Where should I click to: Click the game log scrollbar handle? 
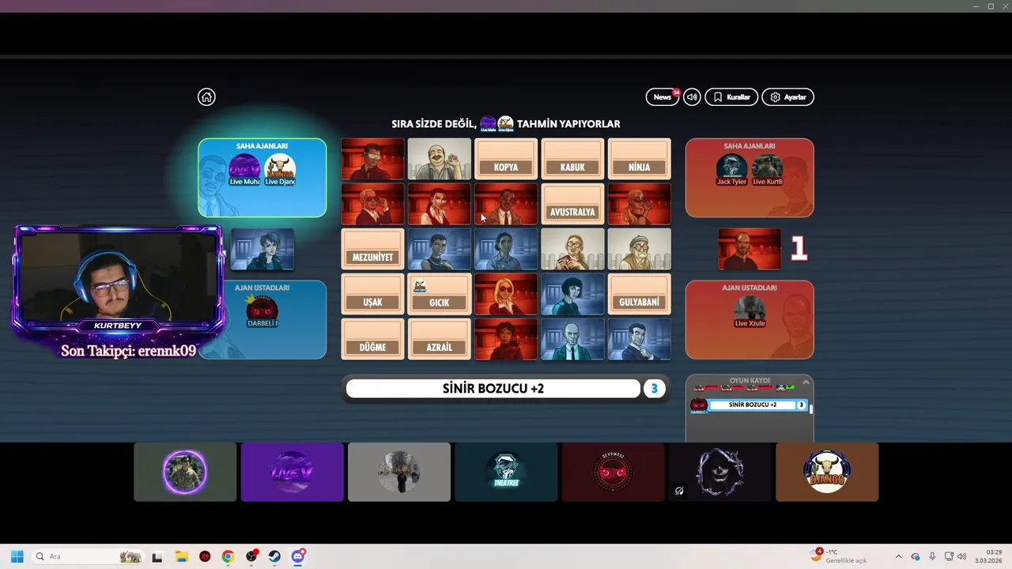pos(811,408)
